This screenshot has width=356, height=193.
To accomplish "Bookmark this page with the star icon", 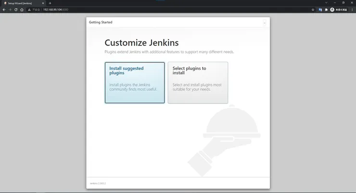I will tap(313, 10).
